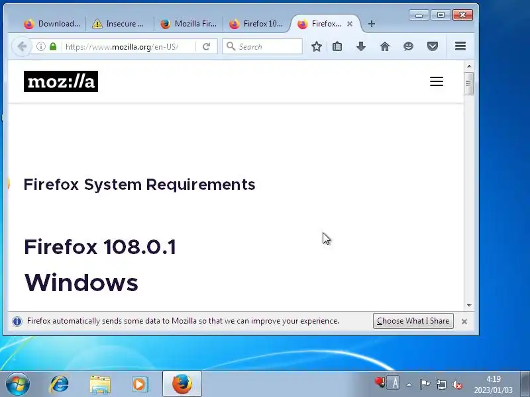The height and width of the screenshot is (397, 530).
Task: Go back using the back arrow button
Action: 22,46
